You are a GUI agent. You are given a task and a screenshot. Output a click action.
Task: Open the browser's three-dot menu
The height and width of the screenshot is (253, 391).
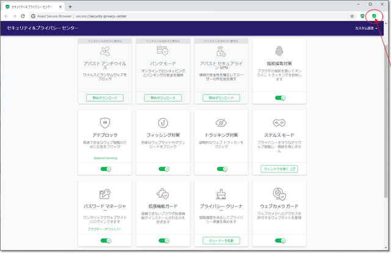(382, 16)
